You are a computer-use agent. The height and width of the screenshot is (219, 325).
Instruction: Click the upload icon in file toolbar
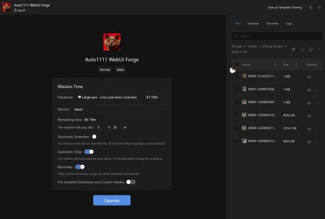tap(302, 50)
